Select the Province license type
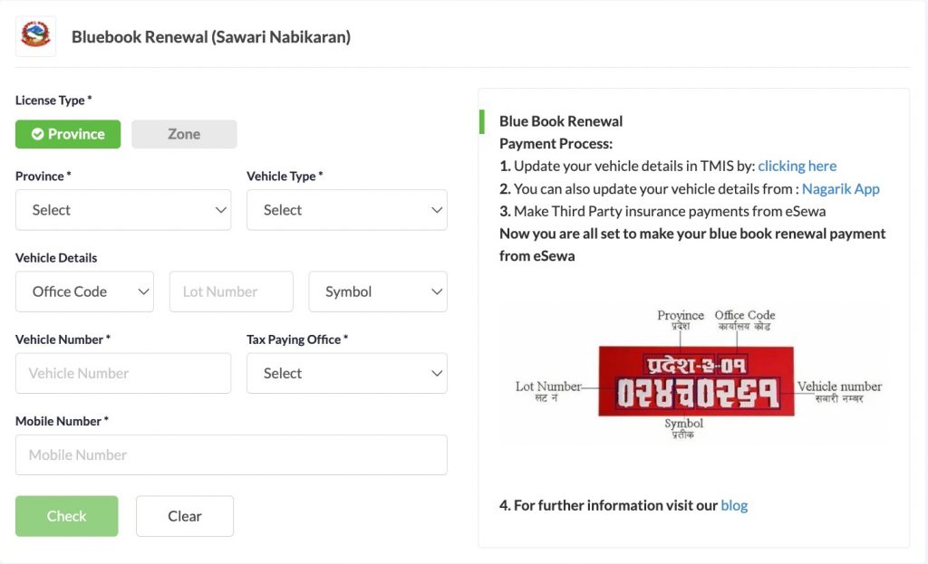The image size is (928, 564). [68, 134]
